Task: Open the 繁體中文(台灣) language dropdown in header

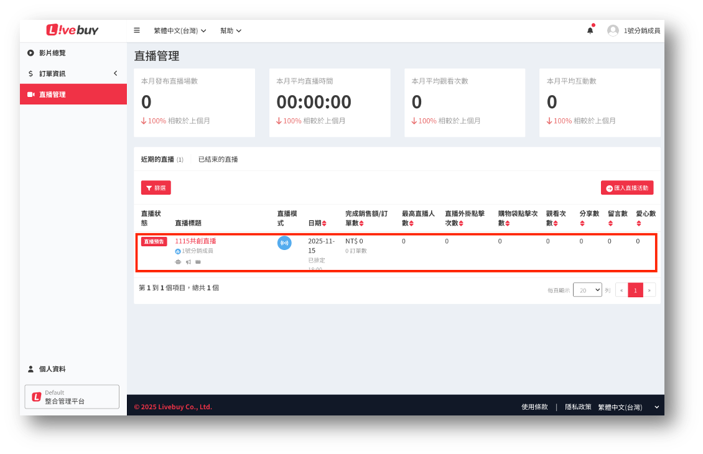Action: pos(180,30)
